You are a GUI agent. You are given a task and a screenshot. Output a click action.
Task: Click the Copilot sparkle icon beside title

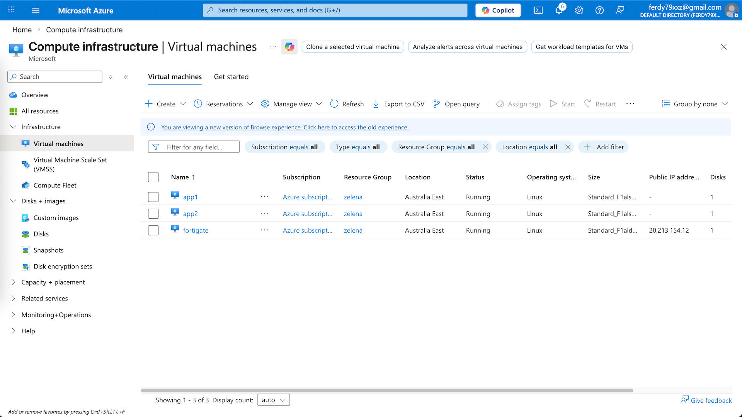(x=289, y=47)
